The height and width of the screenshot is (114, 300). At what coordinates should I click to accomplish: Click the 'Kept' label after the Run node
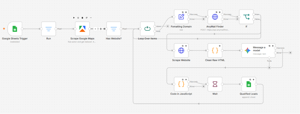pyautogui.click(x=59, y=29)
